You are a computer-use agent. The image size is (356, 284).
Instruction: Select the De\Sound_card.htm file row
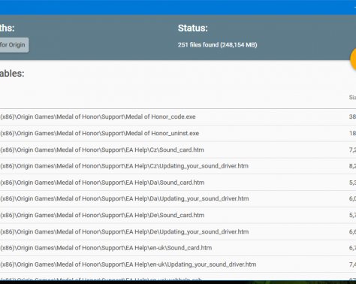(178, 216)
